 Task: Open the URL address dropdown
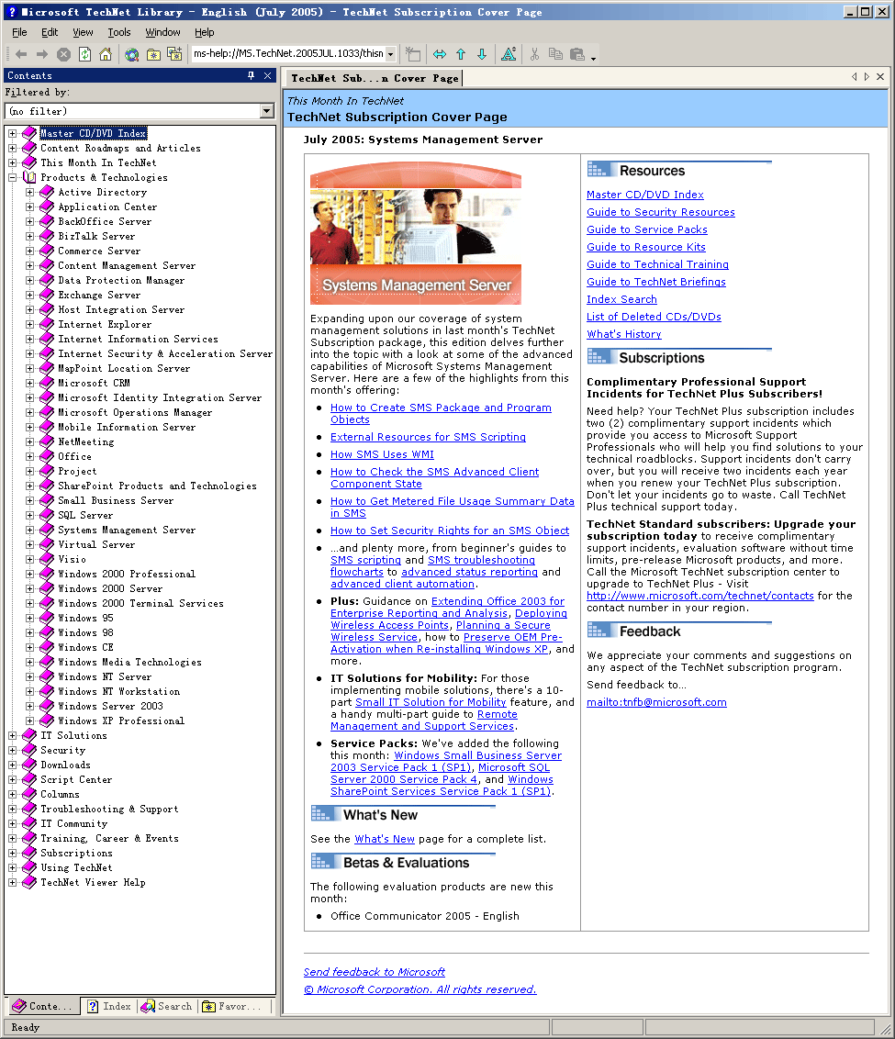tap(391, 53)
